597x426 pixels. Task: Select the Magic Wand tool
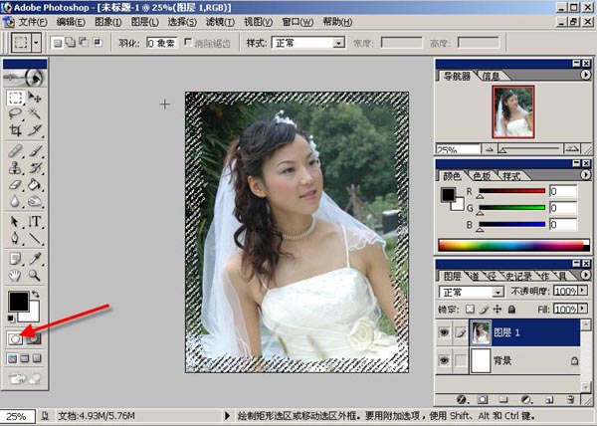pyautogui.click(x=35, y=113)
